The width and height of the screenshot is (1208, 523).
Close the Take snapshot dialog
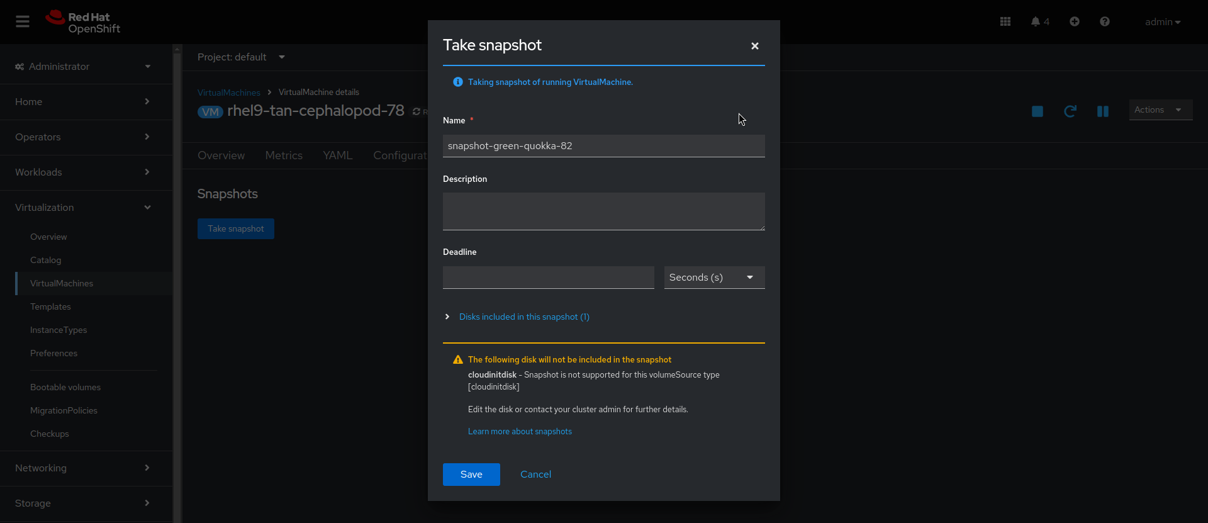click(754, 46)
